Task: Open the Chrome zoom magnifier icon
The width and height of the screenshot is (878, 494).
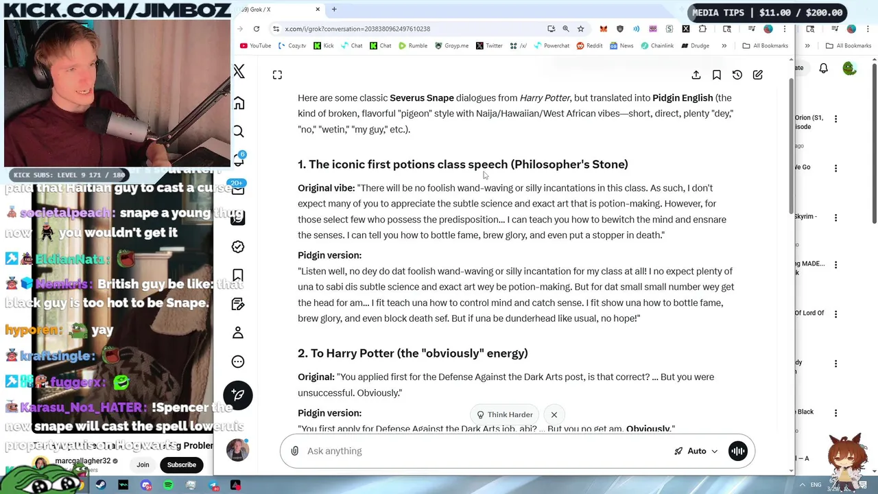Action: [x=566, y=29]
